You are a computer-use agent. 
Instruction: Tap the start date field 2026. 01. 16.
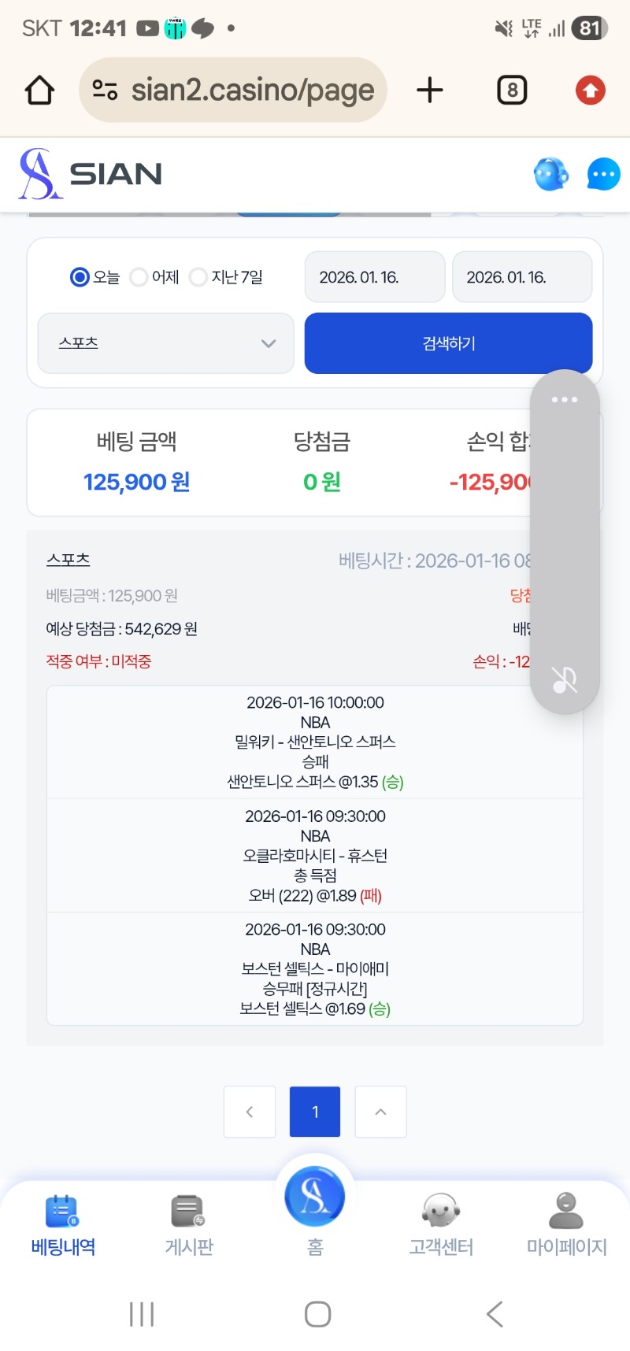tap(375, 277)
